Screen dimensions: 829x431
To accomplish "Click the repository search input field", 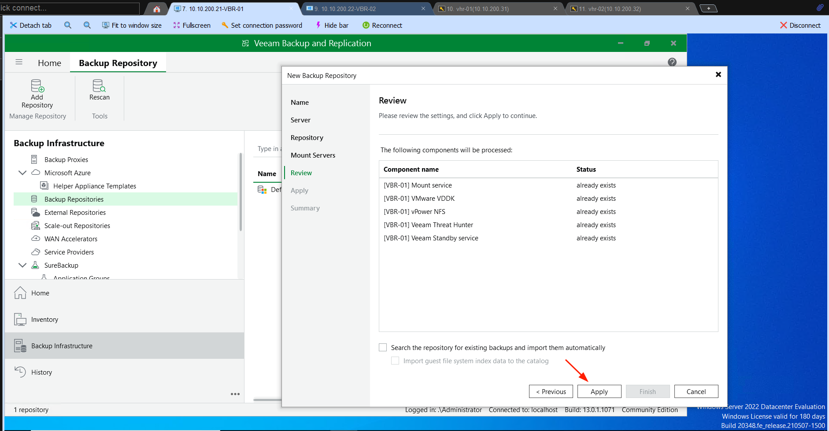I will coord(268,149).
